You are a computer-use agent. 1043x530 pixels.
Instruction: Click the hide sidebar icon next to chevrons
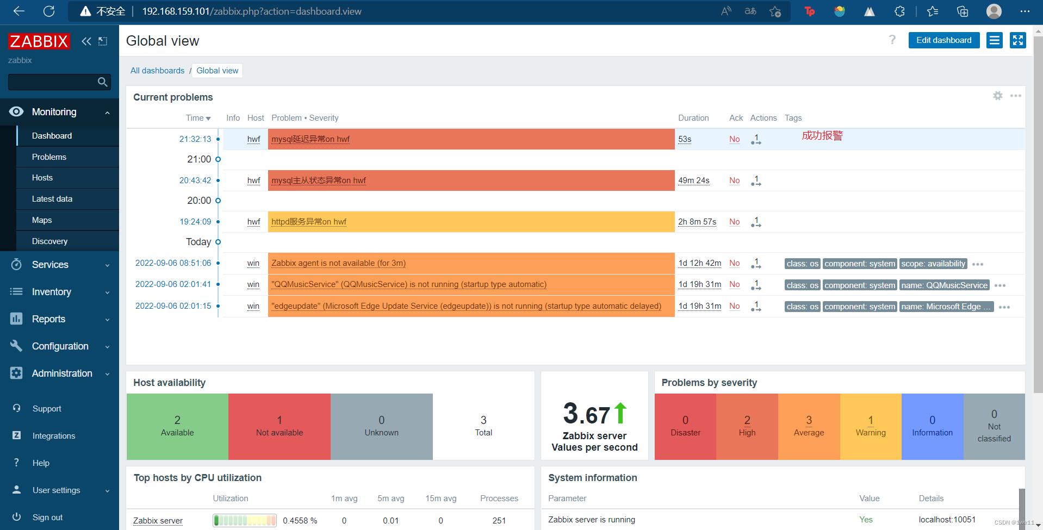tap(103, 41)
